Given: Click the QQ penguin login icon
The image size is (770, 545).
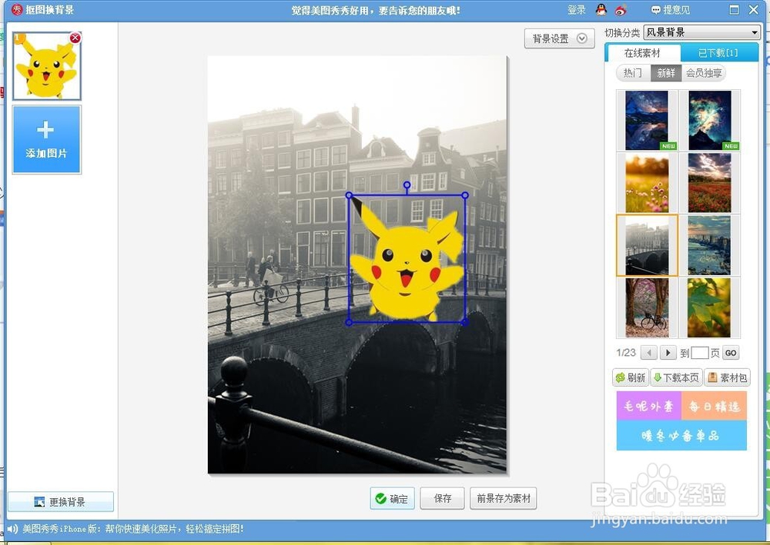Looking at the screenshot, I should (601, 10).
